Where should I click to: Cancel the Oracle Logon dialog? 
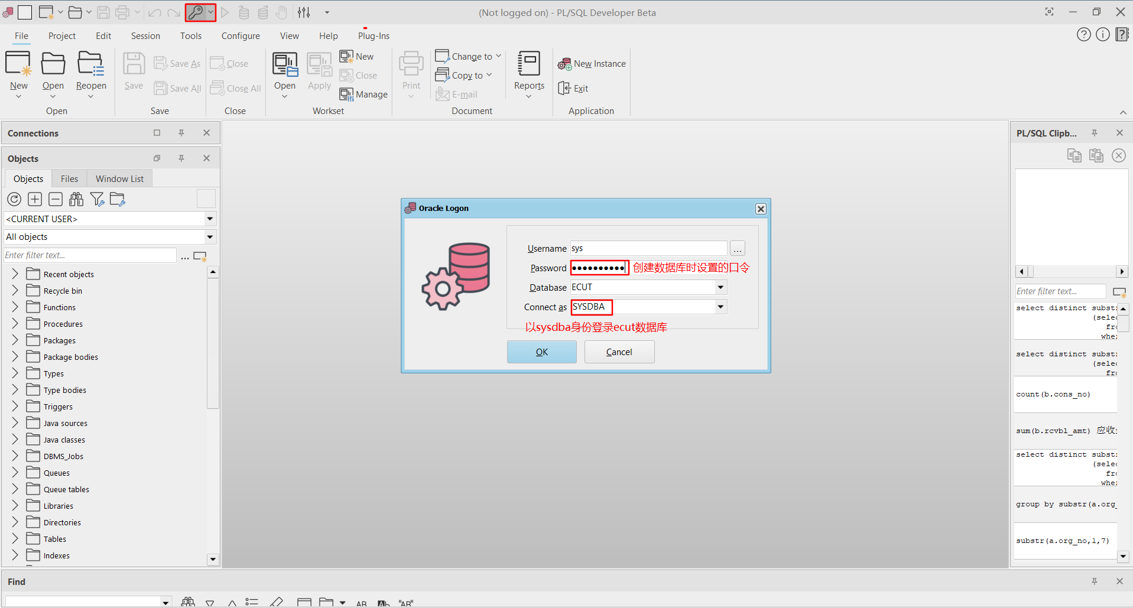click(x=619, y=352)
